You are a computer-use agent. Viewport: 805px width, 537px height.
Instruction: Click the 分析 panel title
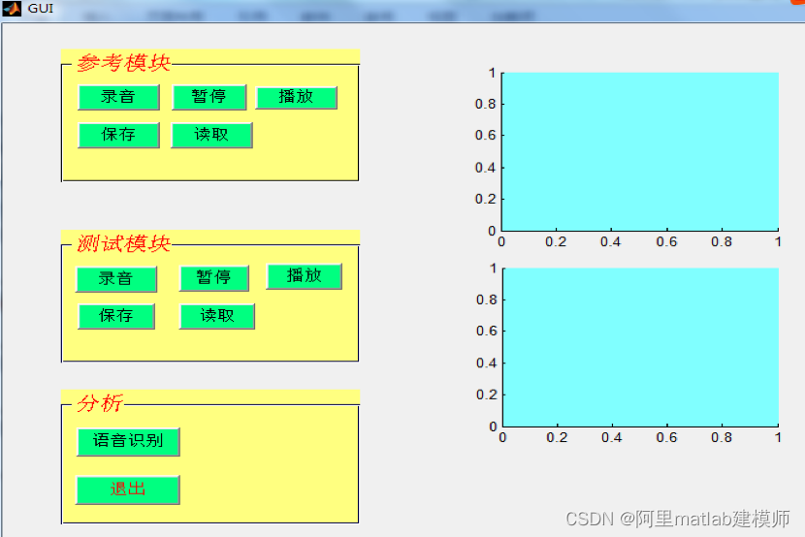click(100, 403)
